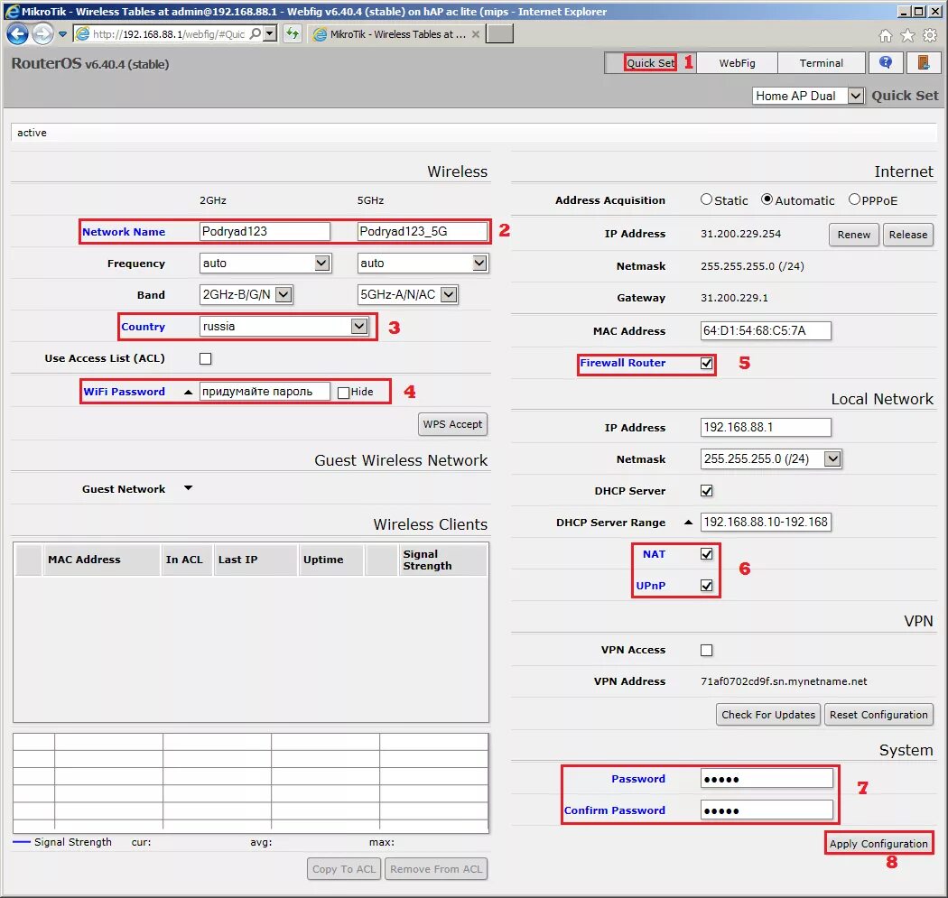The height and width of the screenshot is (898, 948).
Task: Click the Apply Configuration button
Action: point(878,843)
